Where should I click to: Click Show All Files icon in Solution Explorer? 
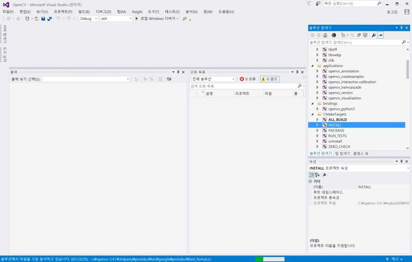[x=365, y=35]
